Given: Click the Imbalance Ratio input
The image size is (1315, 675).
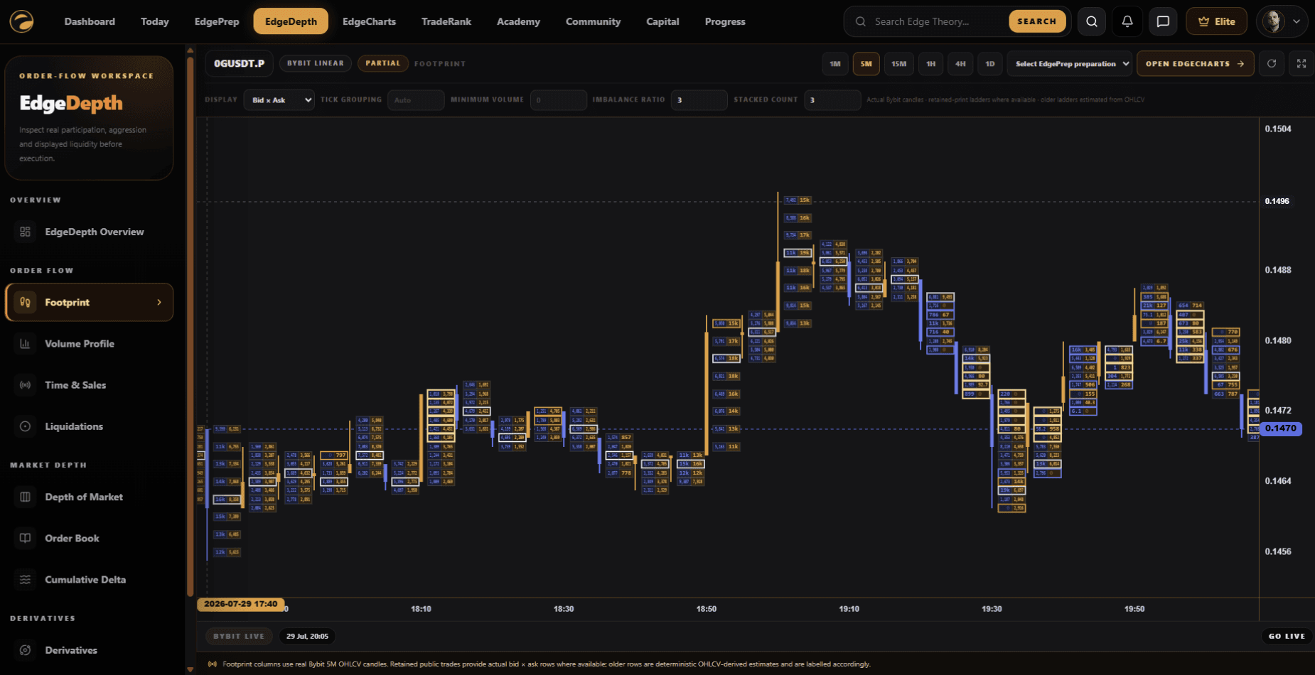Looking at the screenshot, I should click(699, 100).
